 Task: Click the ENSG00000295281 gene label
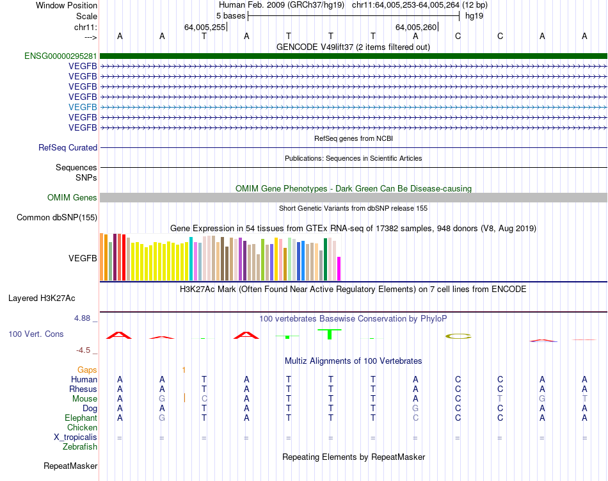point(61,56)
